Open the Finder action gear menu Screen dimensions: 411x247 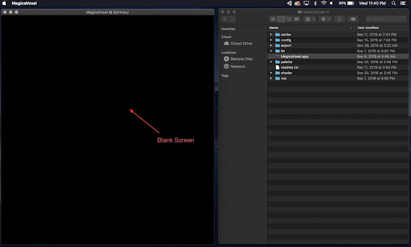(325, 19)
